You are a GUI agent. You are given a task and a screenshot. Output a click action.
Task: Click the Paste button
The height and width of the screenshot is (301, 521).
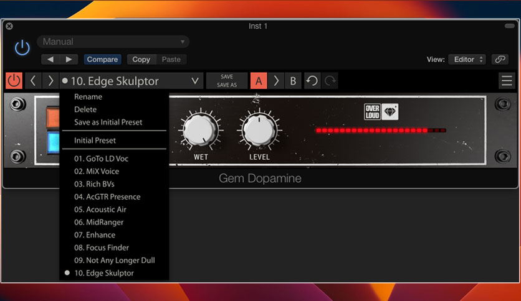171,59
